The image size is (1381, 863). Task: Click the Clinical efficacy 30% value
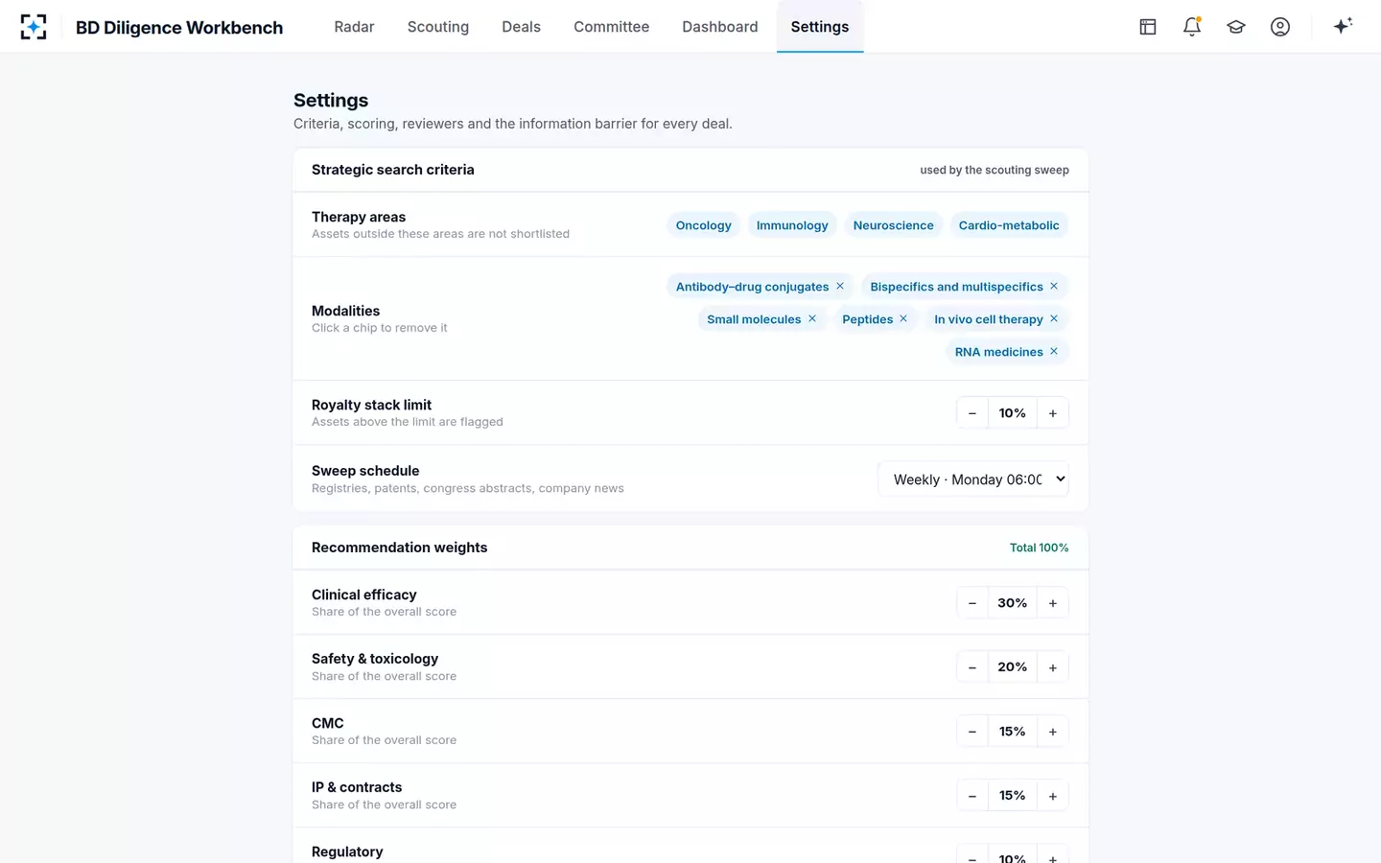point(1013,603)
